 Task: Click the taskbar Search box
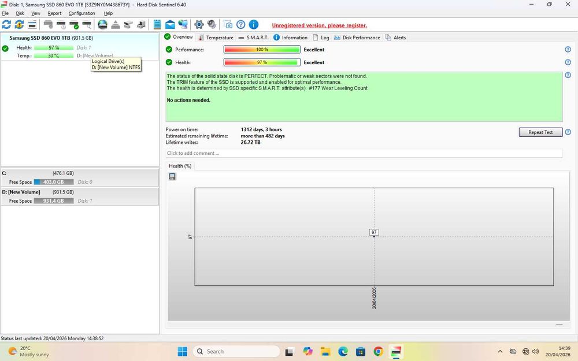pos(236,351)
